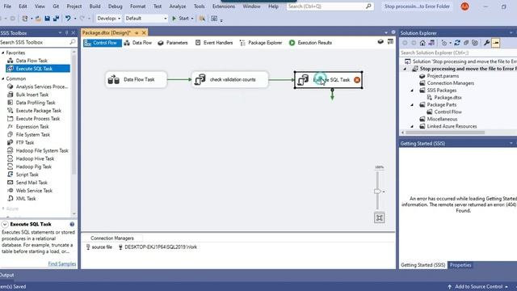Collapse SSIS Packages node in Solution Explorer

(412, 91)
